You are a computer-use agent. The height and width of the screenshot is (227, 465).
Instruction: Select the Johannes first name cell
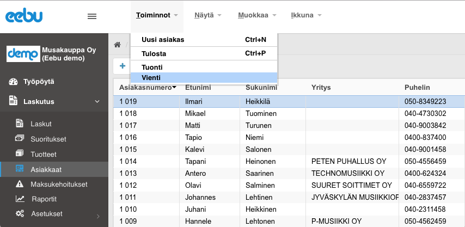tap(210, 198)
